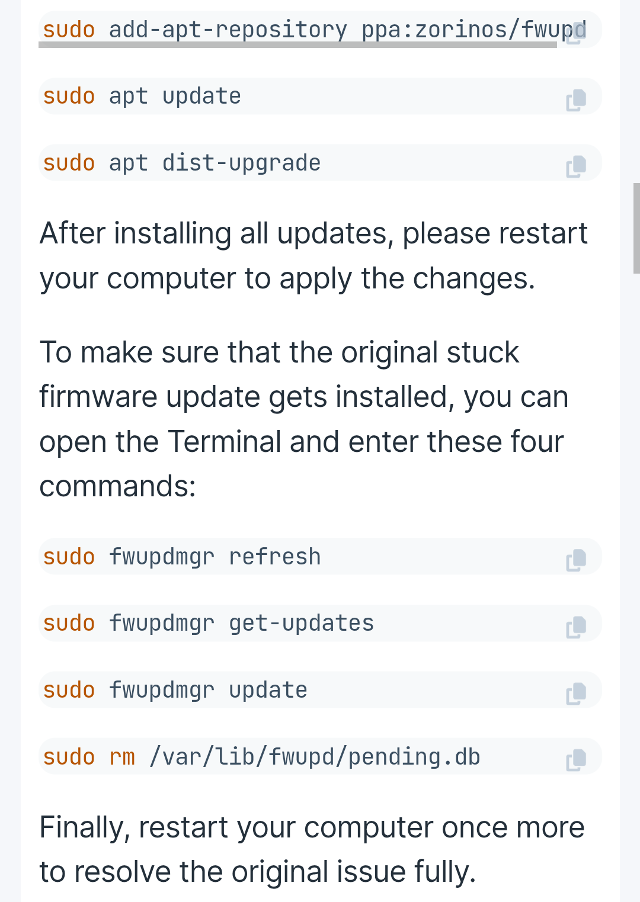Copy the 'fwupdmgr refresh' command via its copy icon

[576, 560]
